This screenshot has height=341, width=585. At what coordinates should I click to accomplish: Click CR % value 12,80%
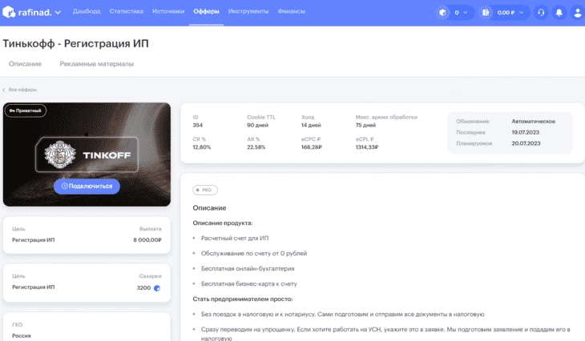point(201,147)
